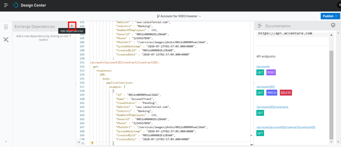
Task: Collapse the left sidebar with the chevron
Action: click(x=6, y=141)
